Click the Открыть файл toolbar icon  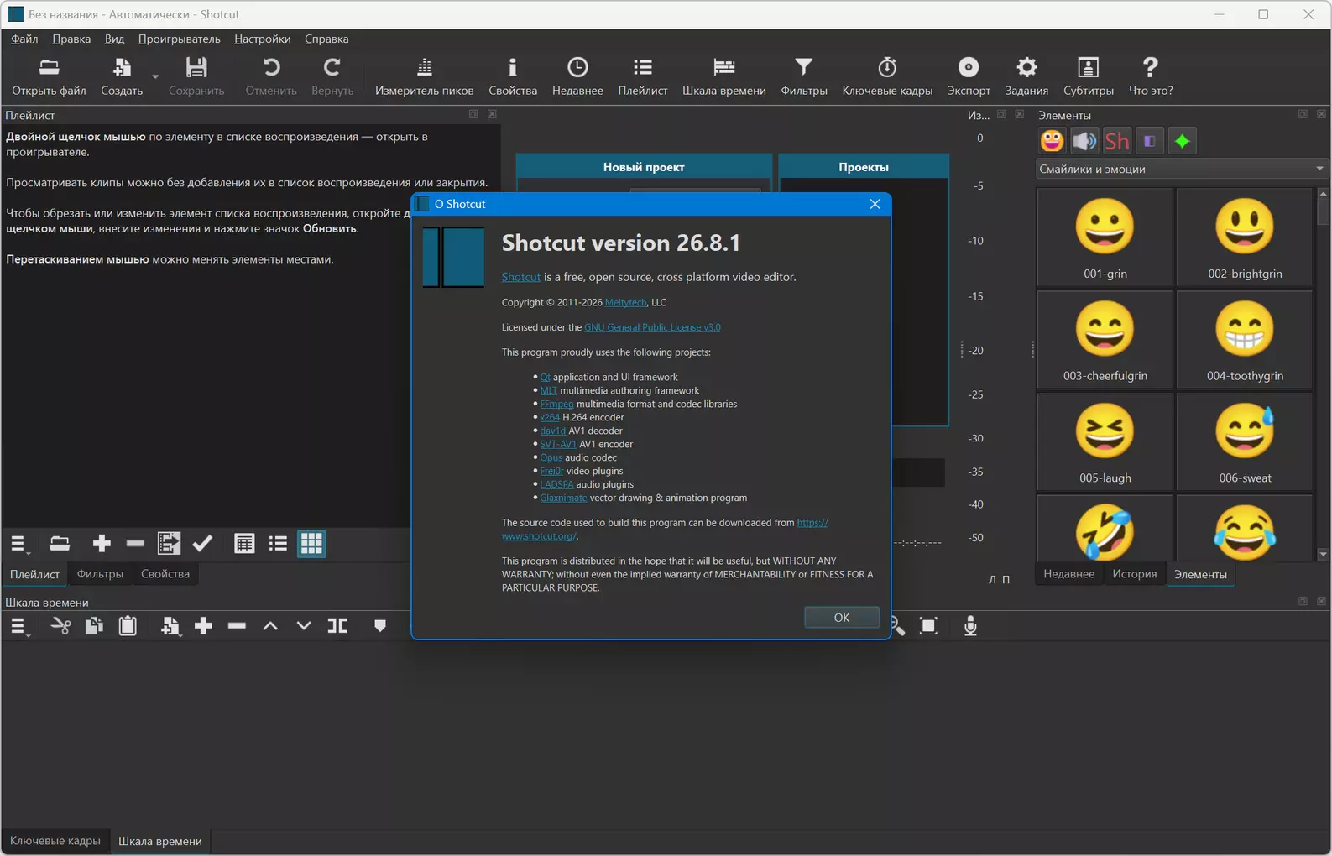[49, 76]
